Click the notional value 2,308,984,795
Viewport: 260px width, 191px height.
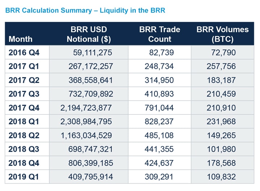coord(87,121)
